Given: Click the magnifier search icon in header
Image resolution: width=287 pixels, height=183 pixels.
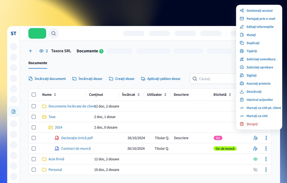Looking at the screenshot, I should pos(54,34).
